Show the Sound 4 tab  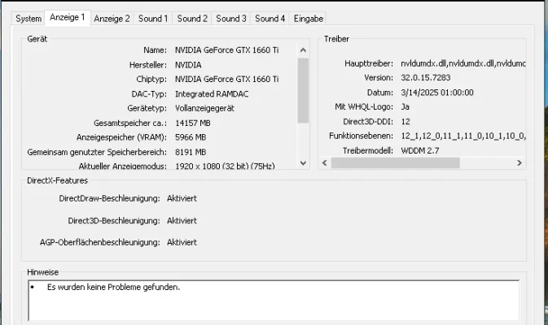270,19
